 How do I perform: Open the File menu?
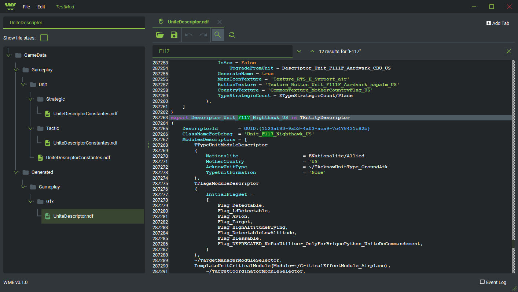(x=26, y=7)
